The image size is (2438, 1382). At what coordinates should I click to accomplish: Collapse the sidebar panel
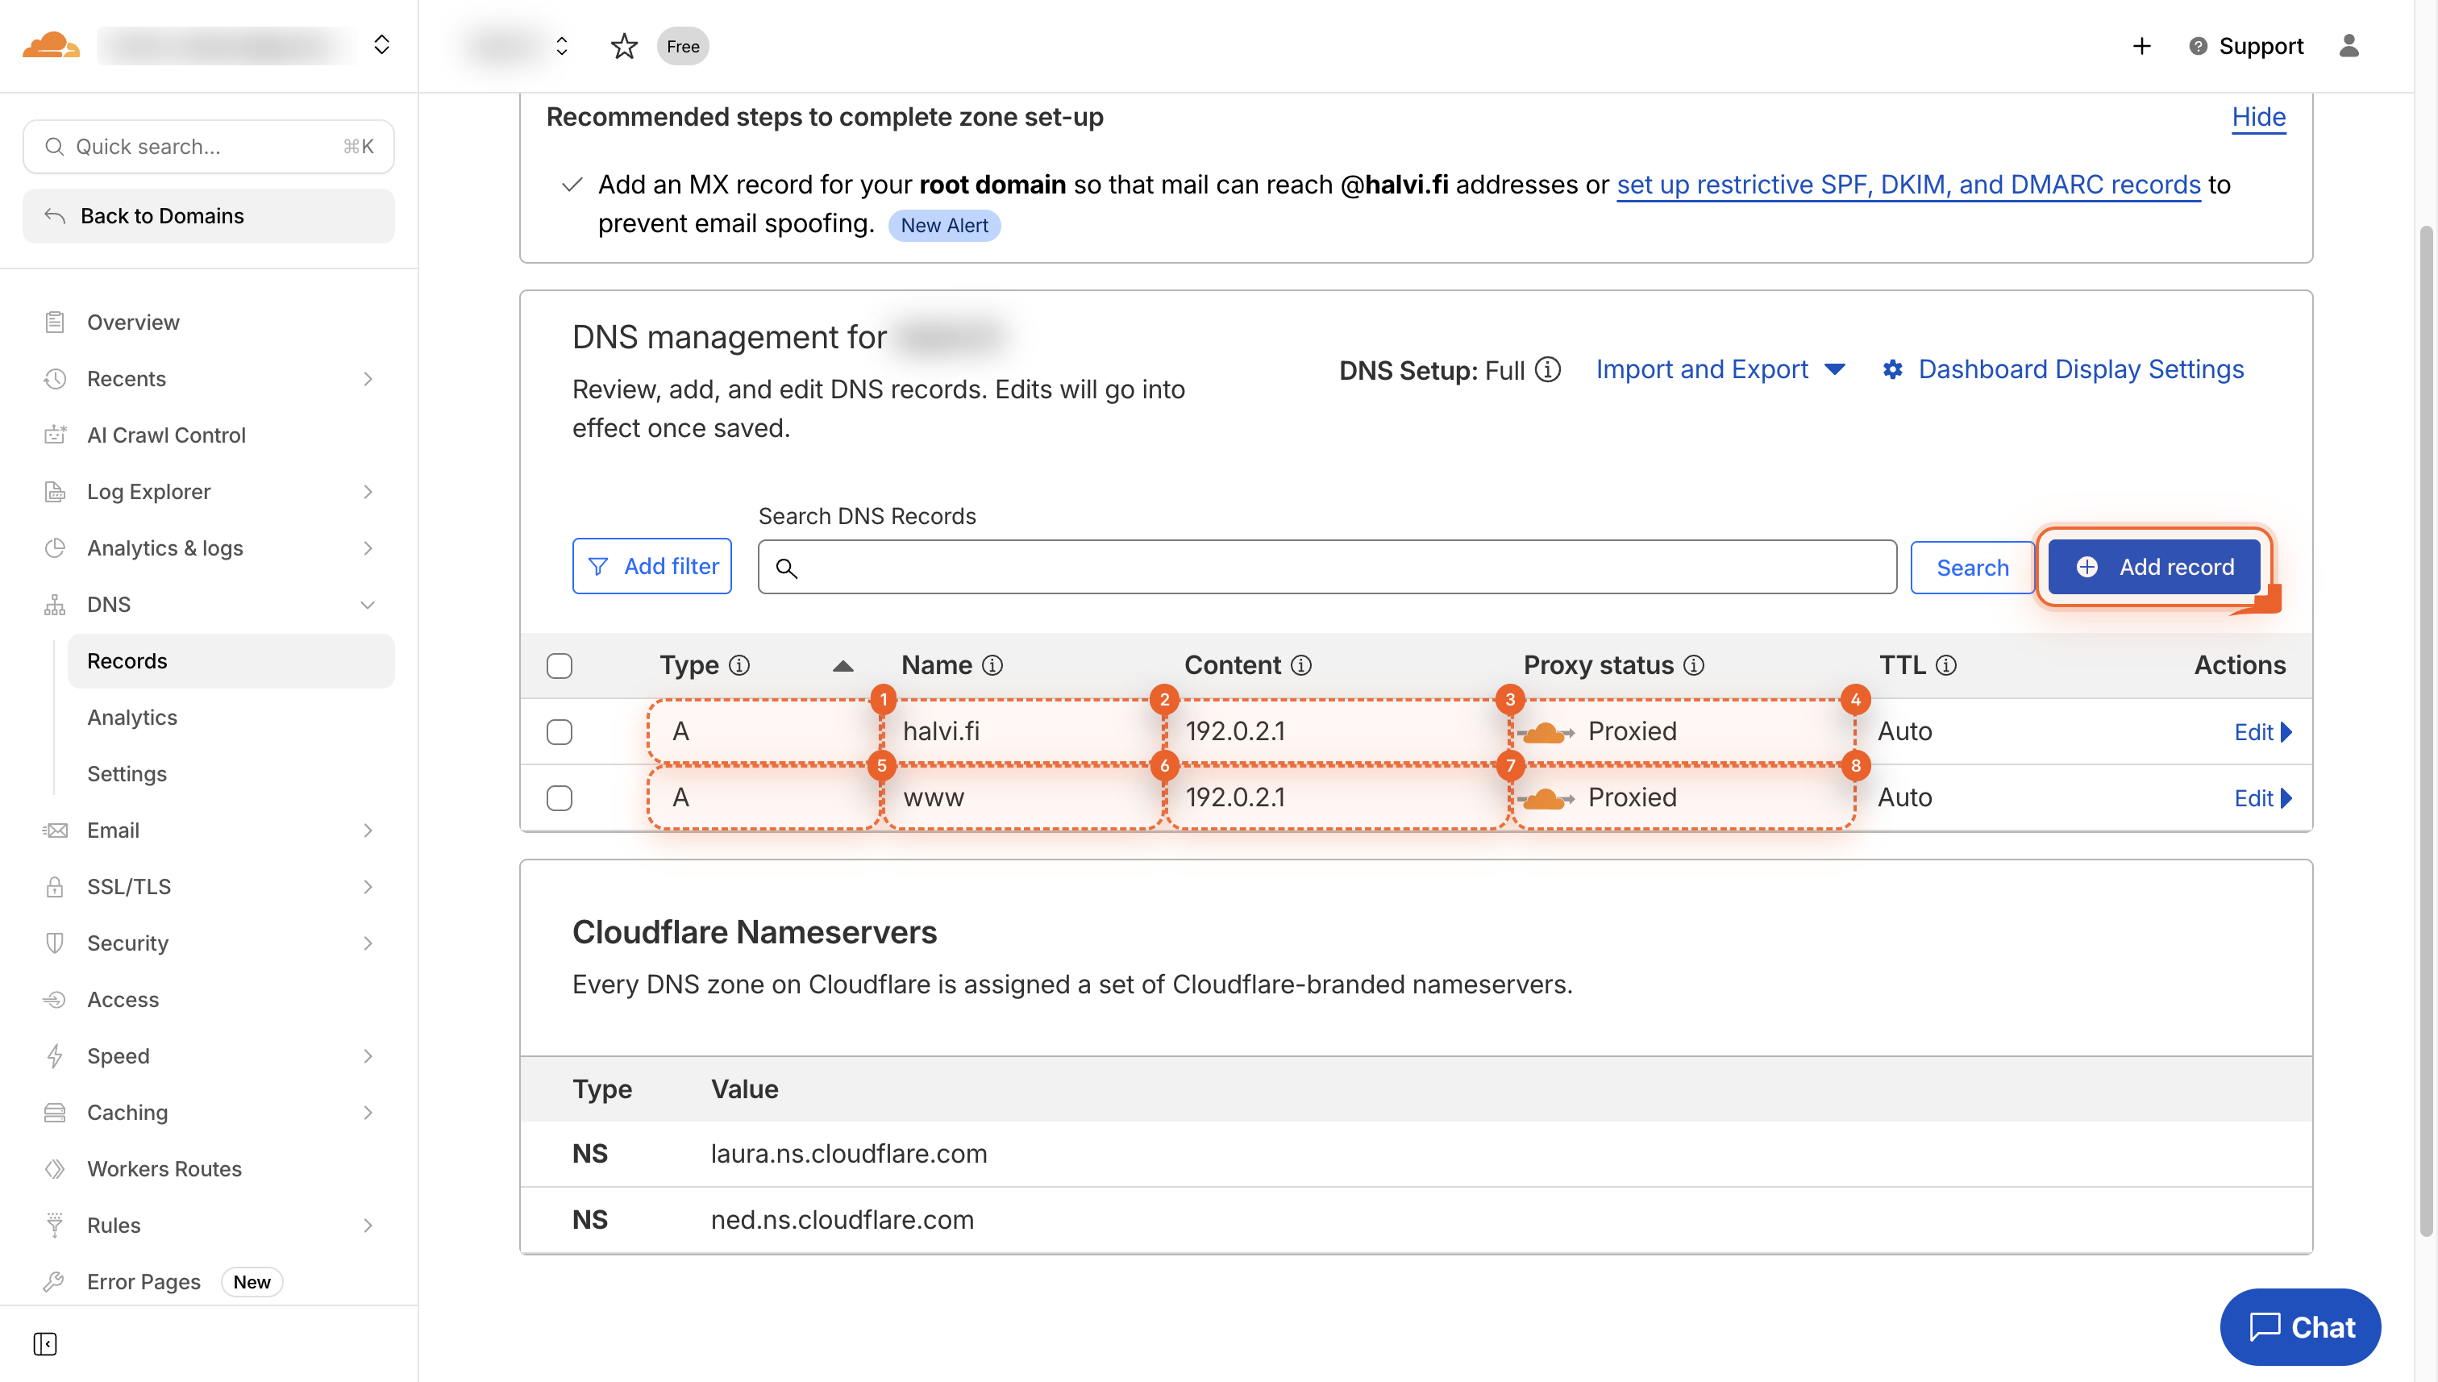point(44,1344)
